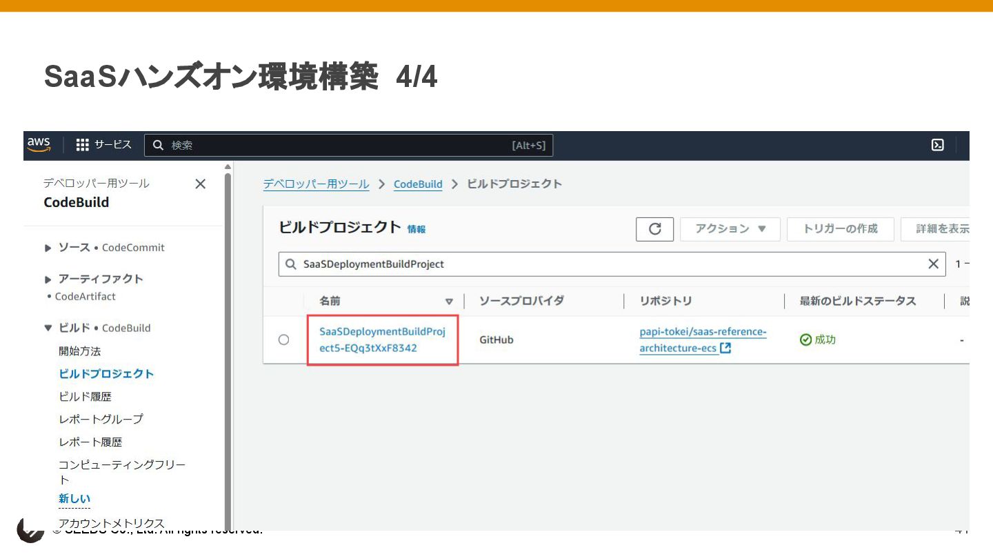The height and width of the screenshot is (559, 993).
Task: Click the filter box magnifier icon
Action: click(290, 264)
